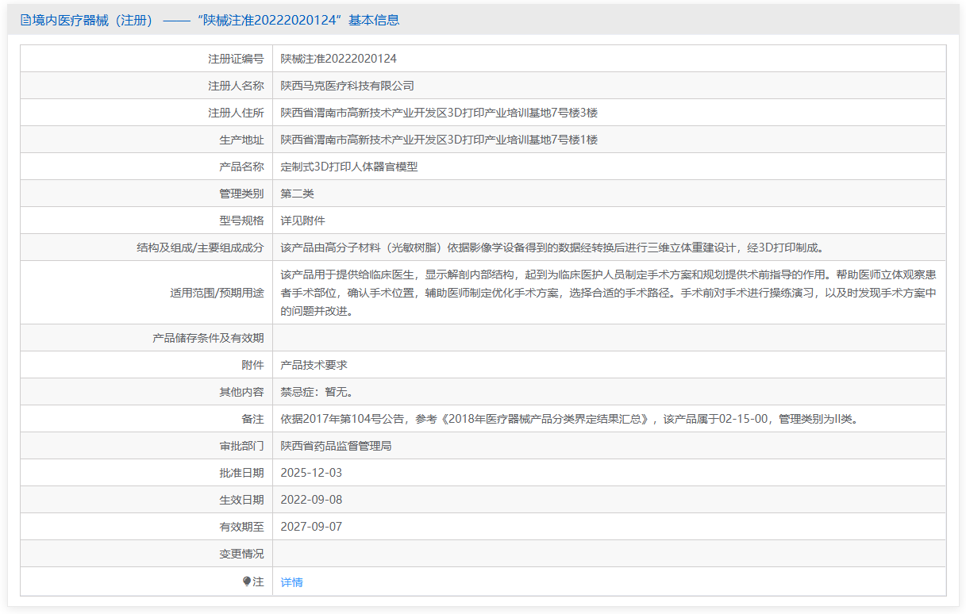Click the 产品储存条件及有效期 label
The height and width of the screenshot is (614, 966).
tap(208, 338)
